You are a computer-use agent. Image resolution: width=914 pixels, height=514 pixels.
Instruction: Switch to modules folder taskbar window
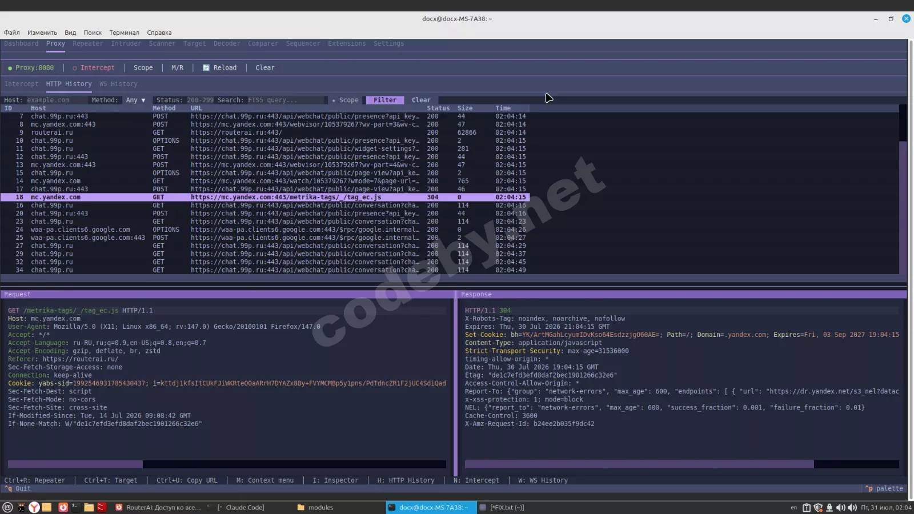point(315,507)
